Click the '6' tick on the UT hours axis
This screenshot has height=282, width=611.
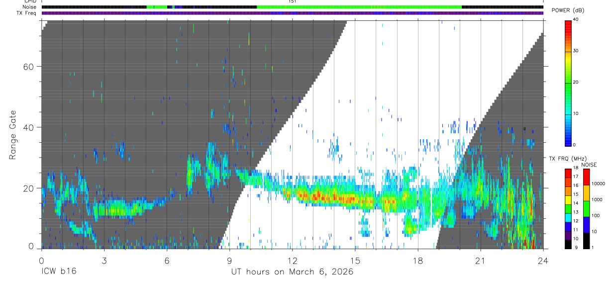pos(167,260)
